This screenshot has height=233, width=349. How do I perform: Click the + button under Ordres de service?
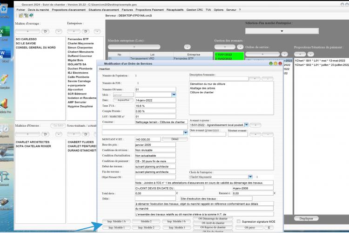click(x=262, y=54)
